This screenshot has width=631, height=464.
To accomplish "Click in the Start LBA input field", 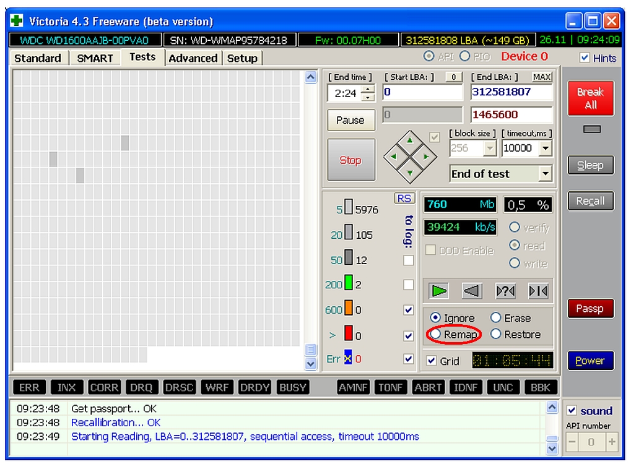I will [x=422, y=92].
